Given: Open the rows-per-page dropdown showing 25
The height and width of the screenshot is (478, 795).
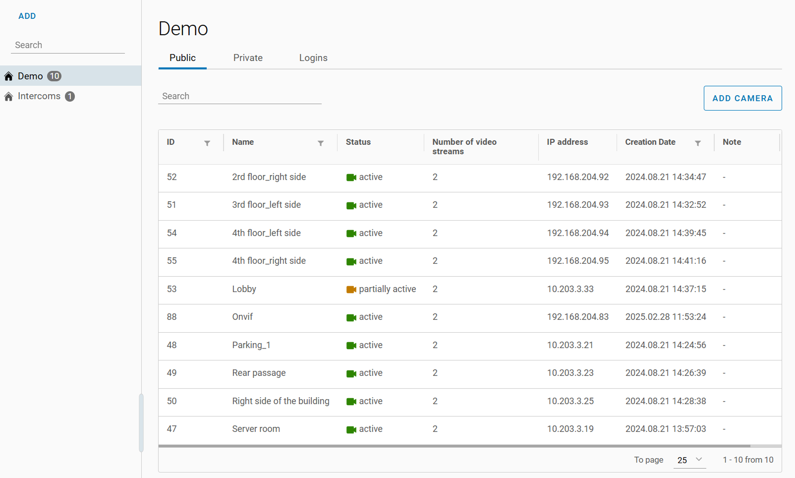Looking at the screenshot, I should pyautogui.click(x=689, y=460).
